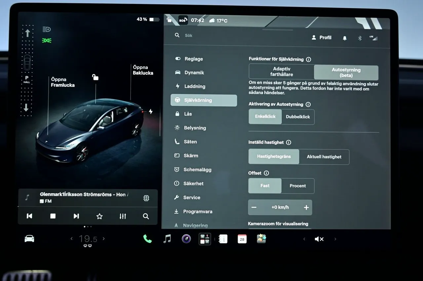Tap the SOS button in status bar
The height and width of the screenshot is (281, 423).
coord(183,20)
